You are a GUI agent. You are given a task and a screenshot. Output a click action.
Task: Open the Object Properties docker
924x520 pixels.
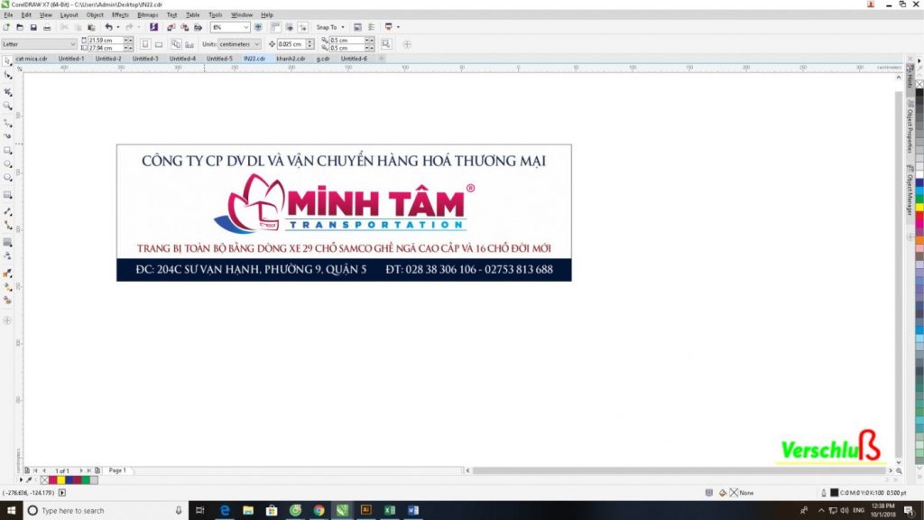[x=910, y=126]
